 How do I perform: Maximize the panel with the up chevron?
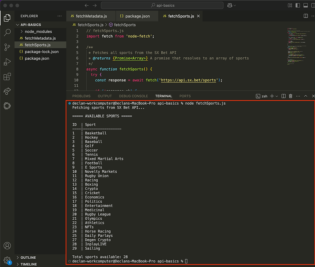[x=306, y=96]
